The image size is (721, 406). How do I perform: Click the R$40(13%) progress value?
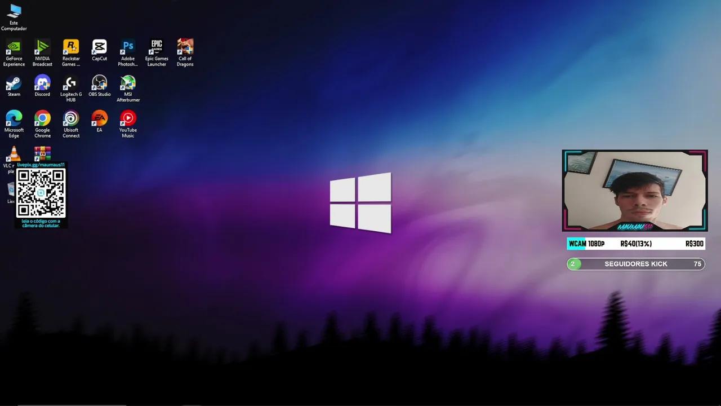click(x=636, y=244)
